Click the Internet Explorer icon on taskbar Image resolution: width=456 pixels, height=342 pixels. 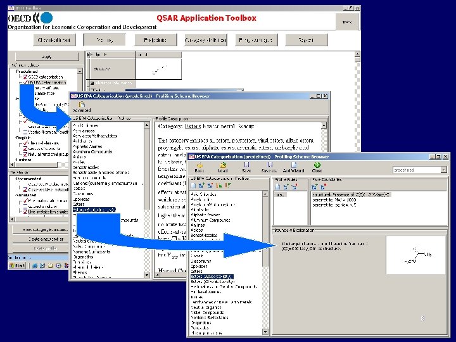(x=35, y=265)
